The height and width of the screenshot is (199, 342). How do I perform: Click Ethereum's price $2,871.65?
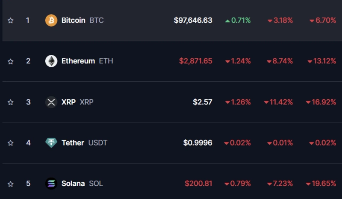coord(195,61)
